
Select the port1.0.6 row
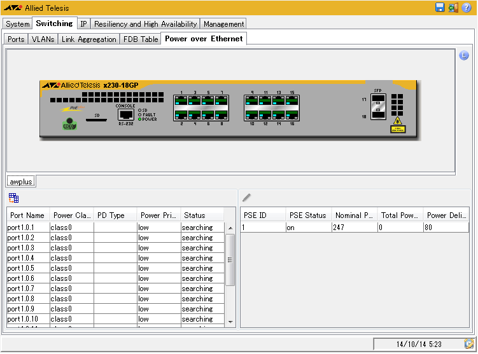click(116, 278)
